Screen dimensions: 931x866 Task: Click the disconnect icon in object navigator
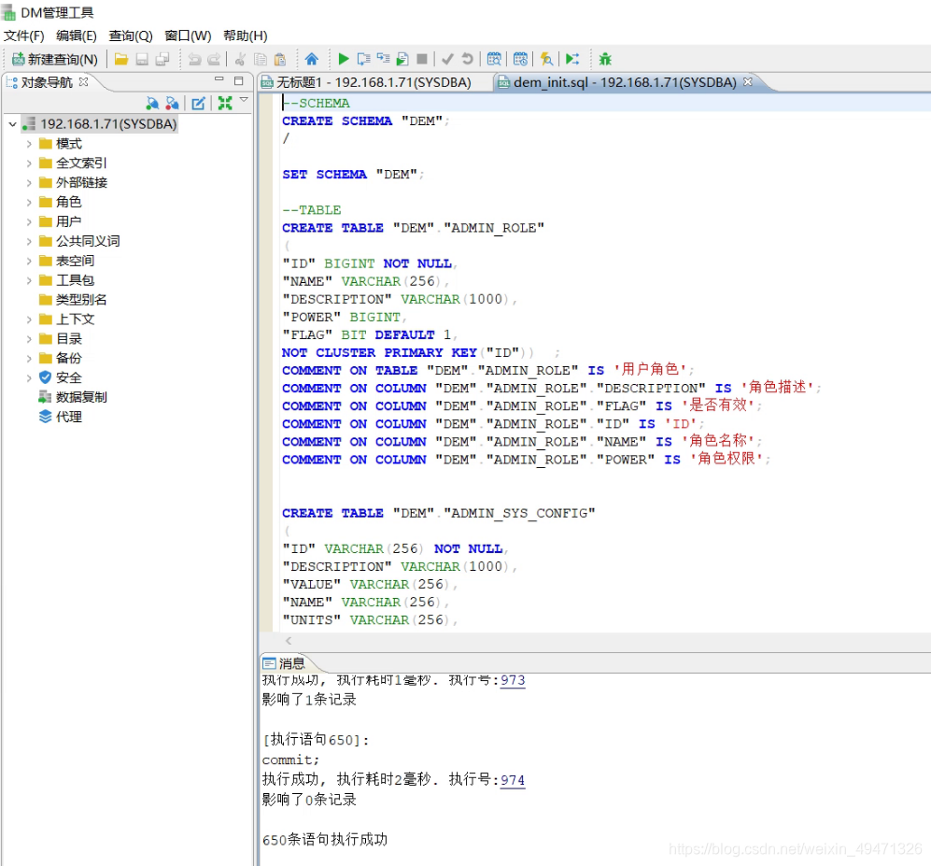tap(172, 104)
